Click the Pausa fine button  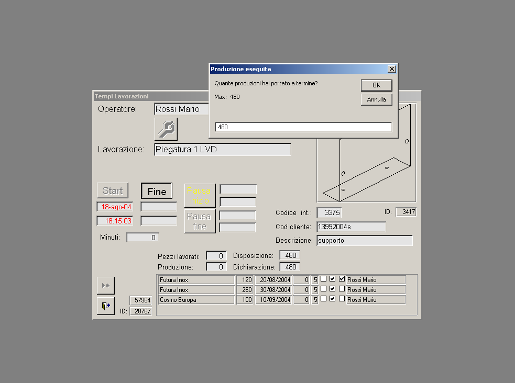200,221
